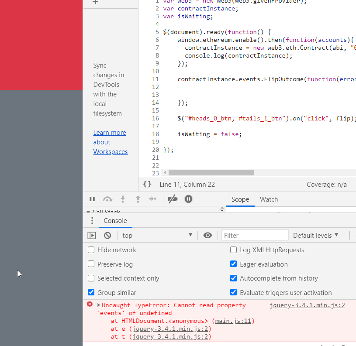The image size is (356, 346).
Task: Click the 'contractInstance.events.FlipOutcome' code line
Action: 266,79
